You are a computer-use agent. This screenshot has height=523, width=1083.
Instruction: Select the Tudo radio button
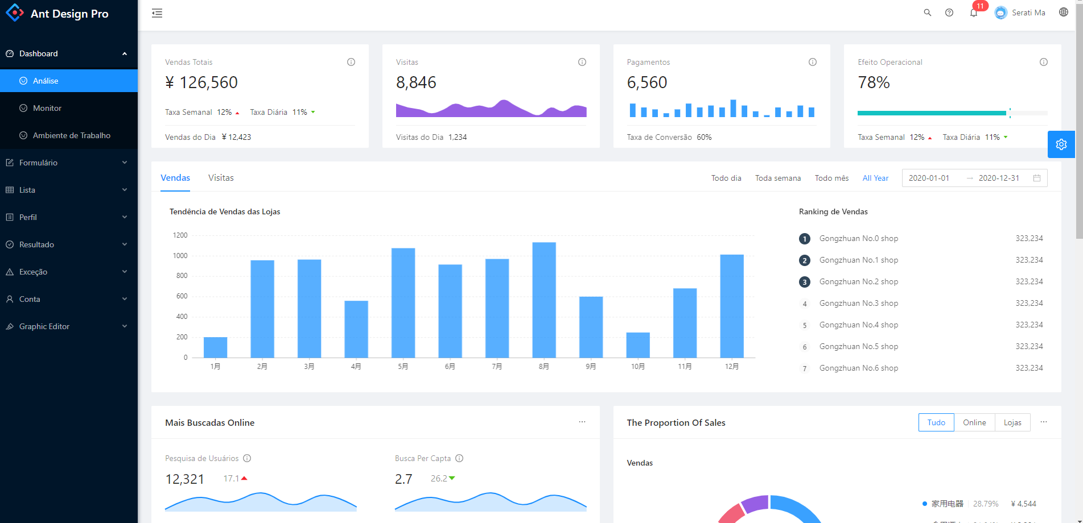point(936,422)
